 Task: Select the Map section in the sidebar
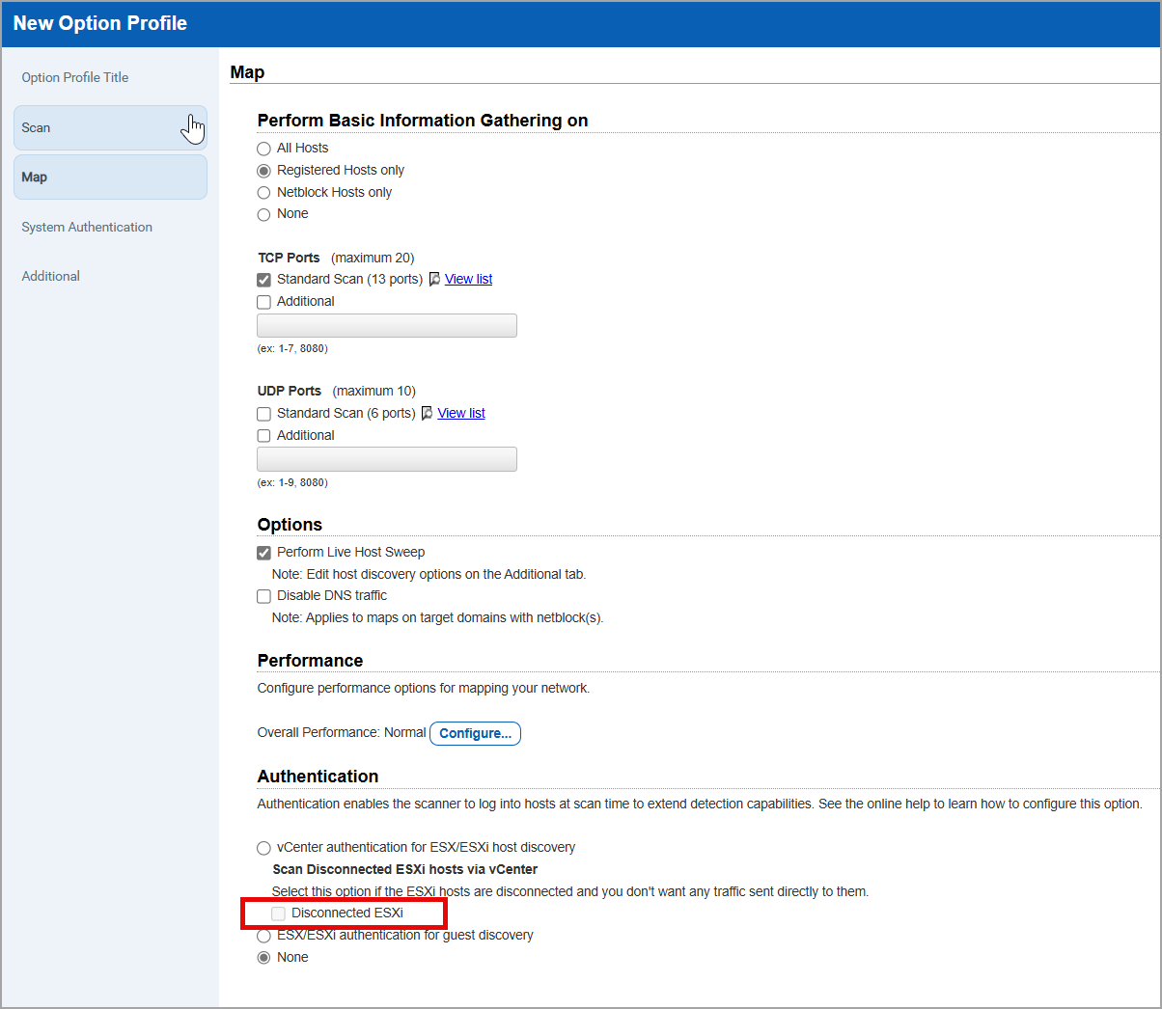click(x=109, y=177)
